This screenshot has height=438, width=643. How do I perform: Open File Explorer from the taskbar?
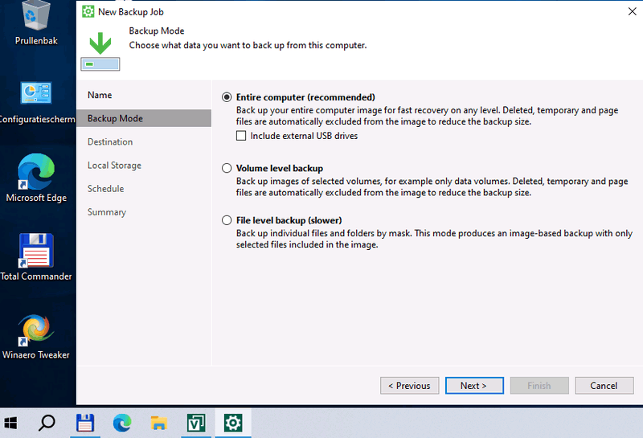(x=158, y=423)
